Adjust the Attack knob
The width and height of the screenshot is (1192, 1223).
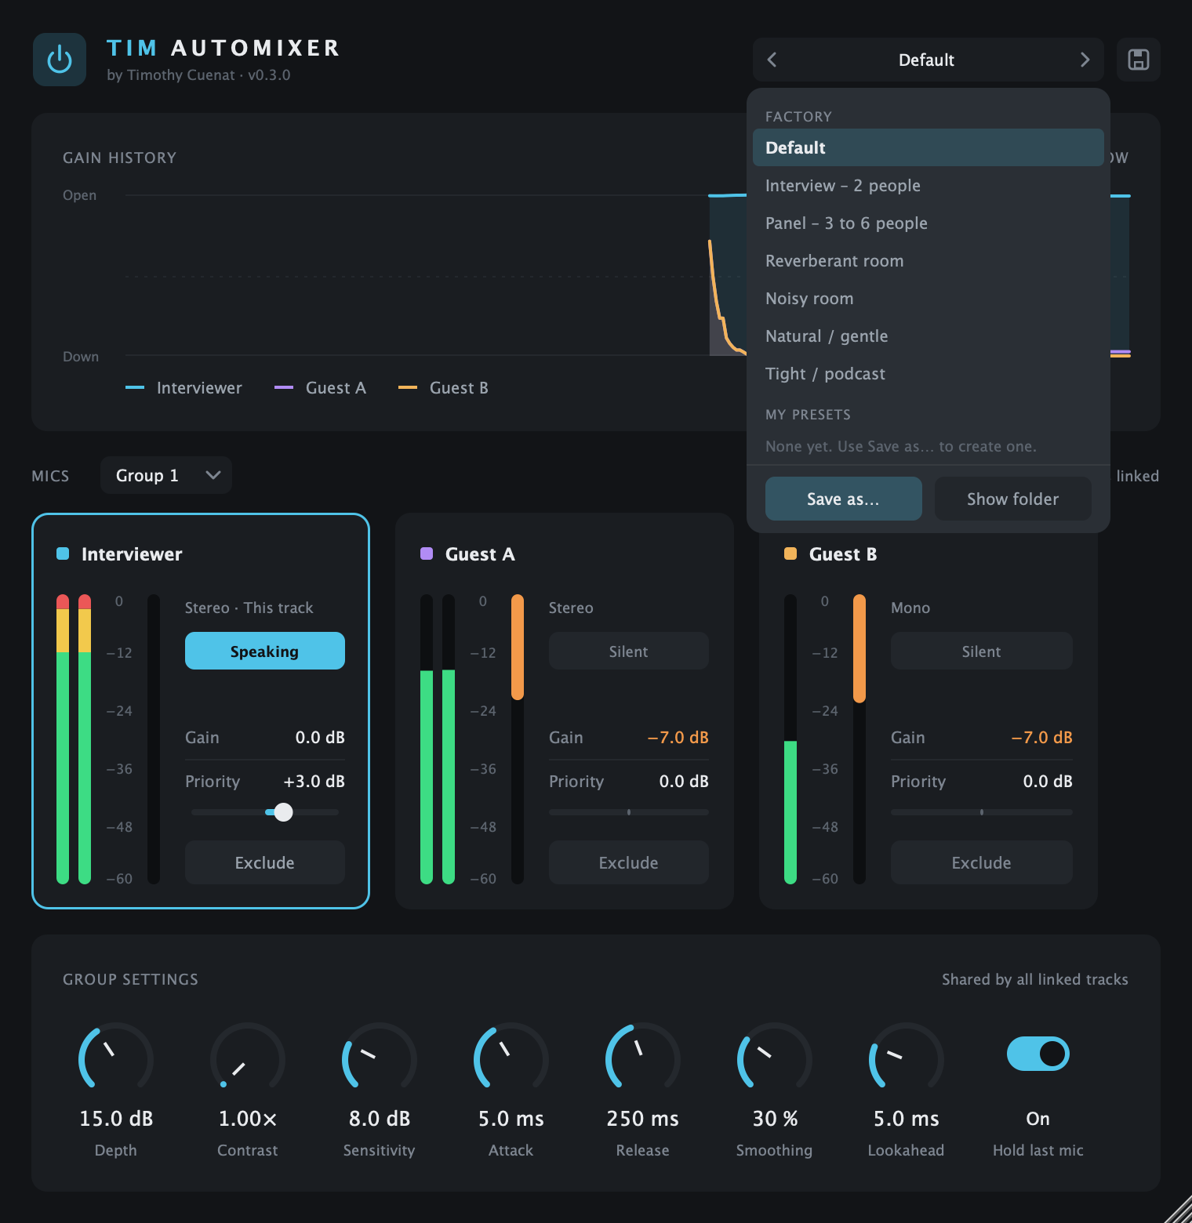pyautogui.click(x=511, y=1057)
